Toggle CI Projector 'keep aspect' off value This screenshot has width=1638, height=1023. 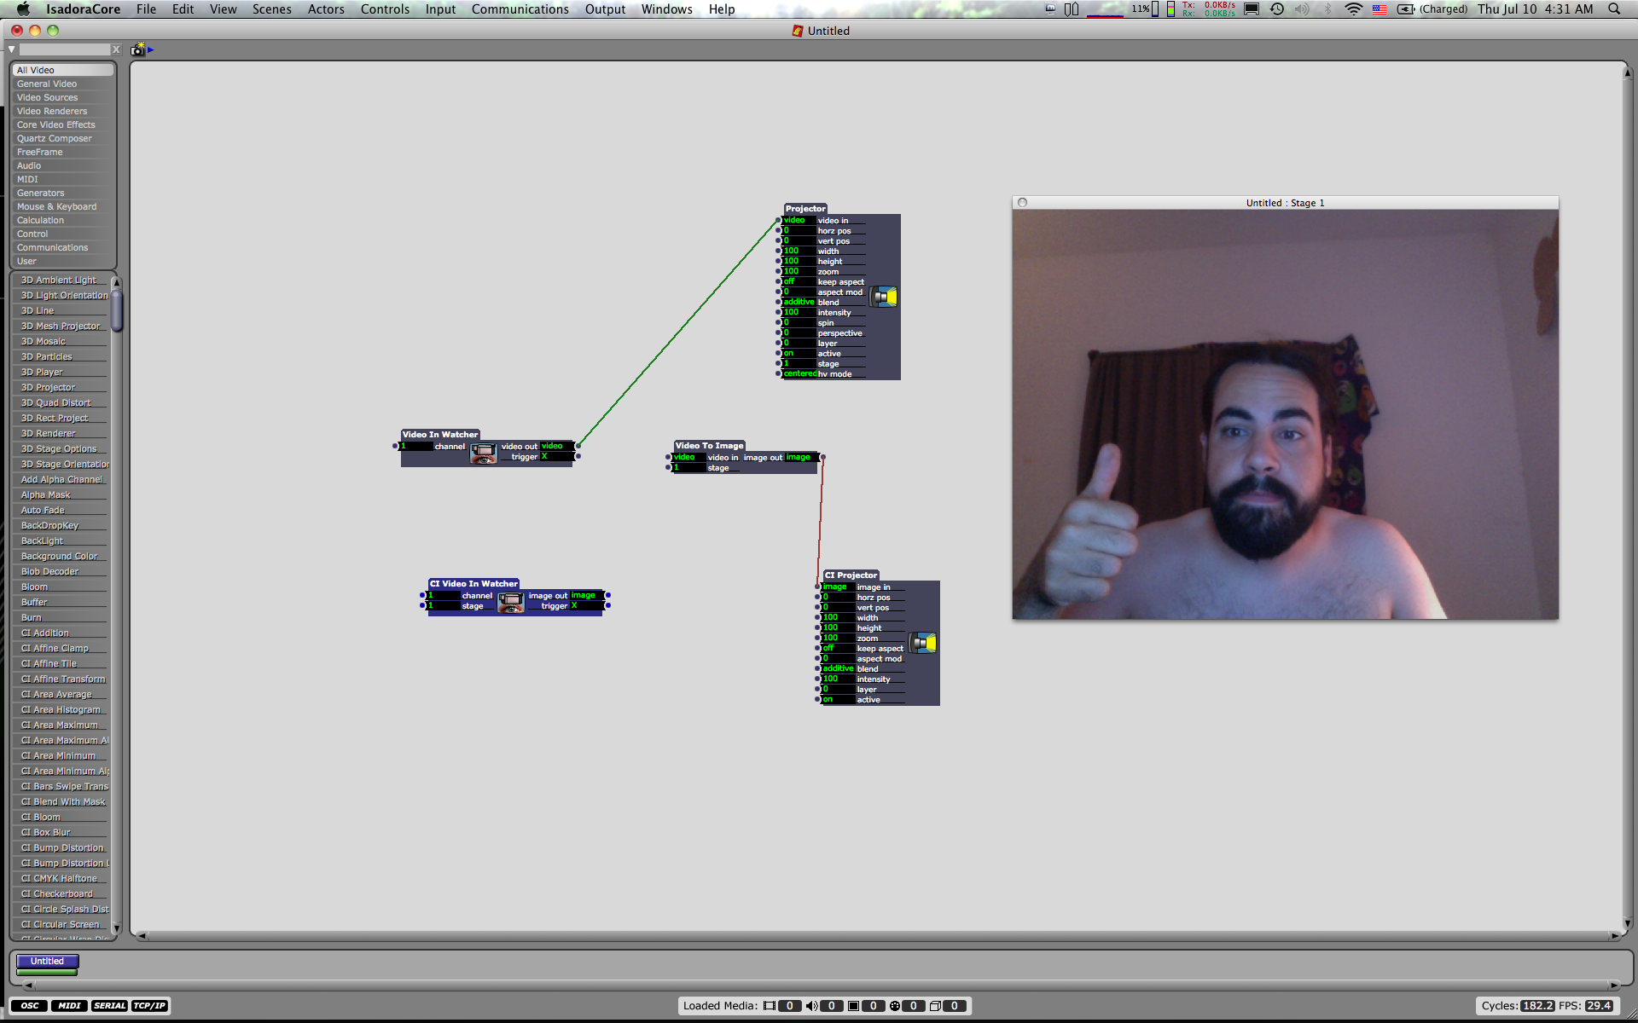838,648
